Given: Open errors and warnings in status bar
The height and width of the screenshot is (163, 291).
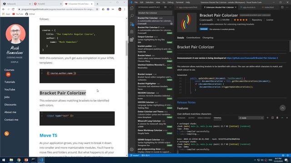Looking at the screenshot, I should tap(145, 155).
